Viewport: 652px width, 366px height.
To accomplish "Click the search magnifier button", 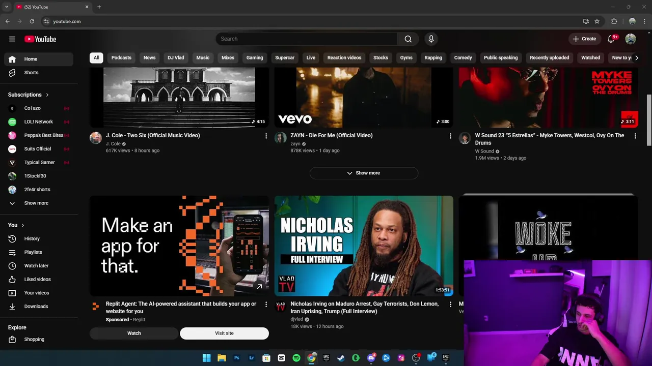I will (x=408, y=39).
